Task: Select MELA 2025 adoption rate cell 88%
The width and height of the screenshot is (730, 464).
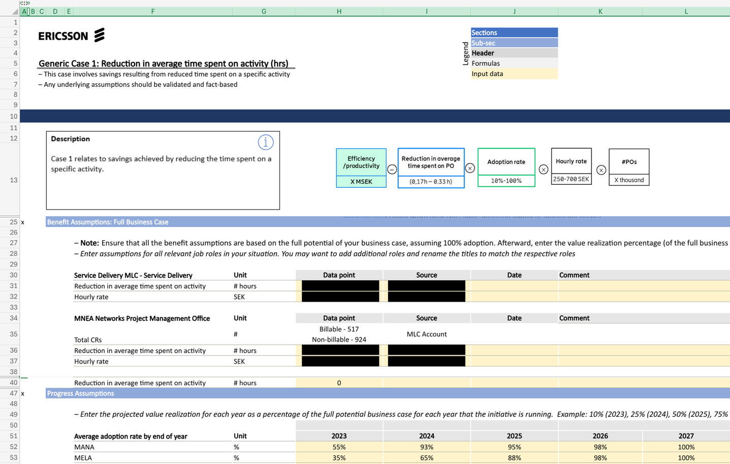Action: 514,458
